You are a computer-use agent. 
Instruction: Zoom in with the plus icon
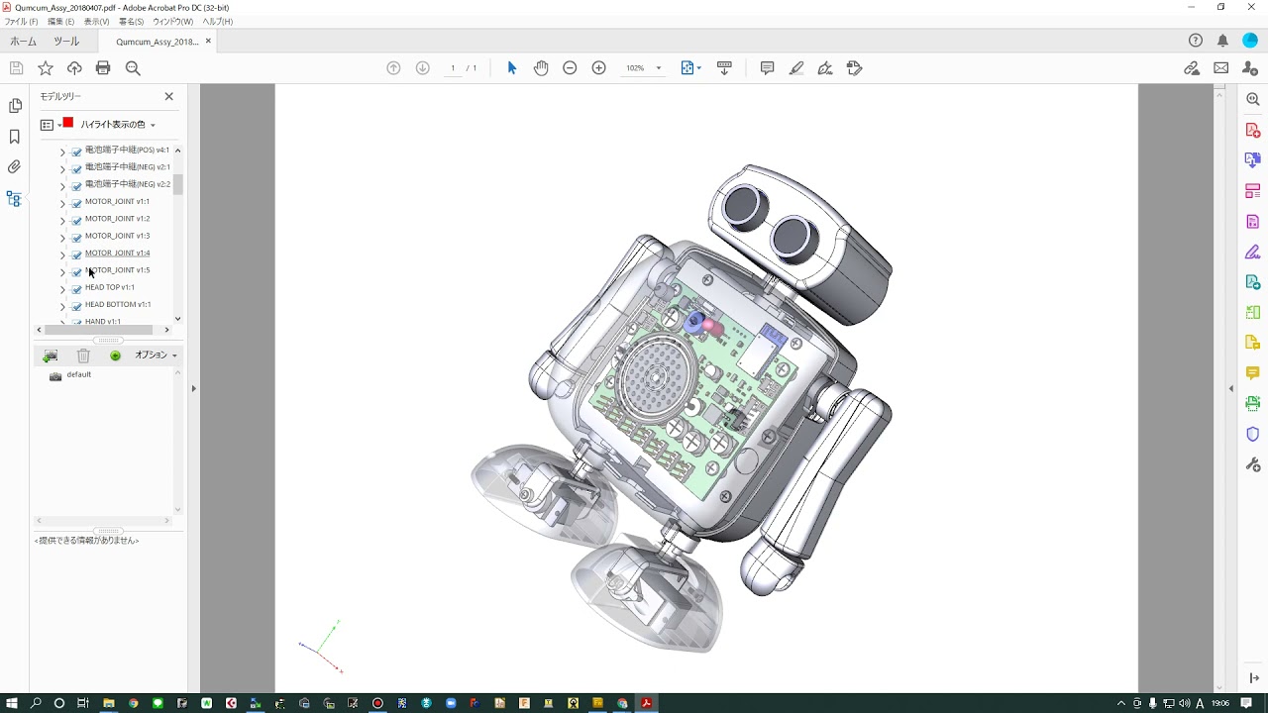(598, 68)
